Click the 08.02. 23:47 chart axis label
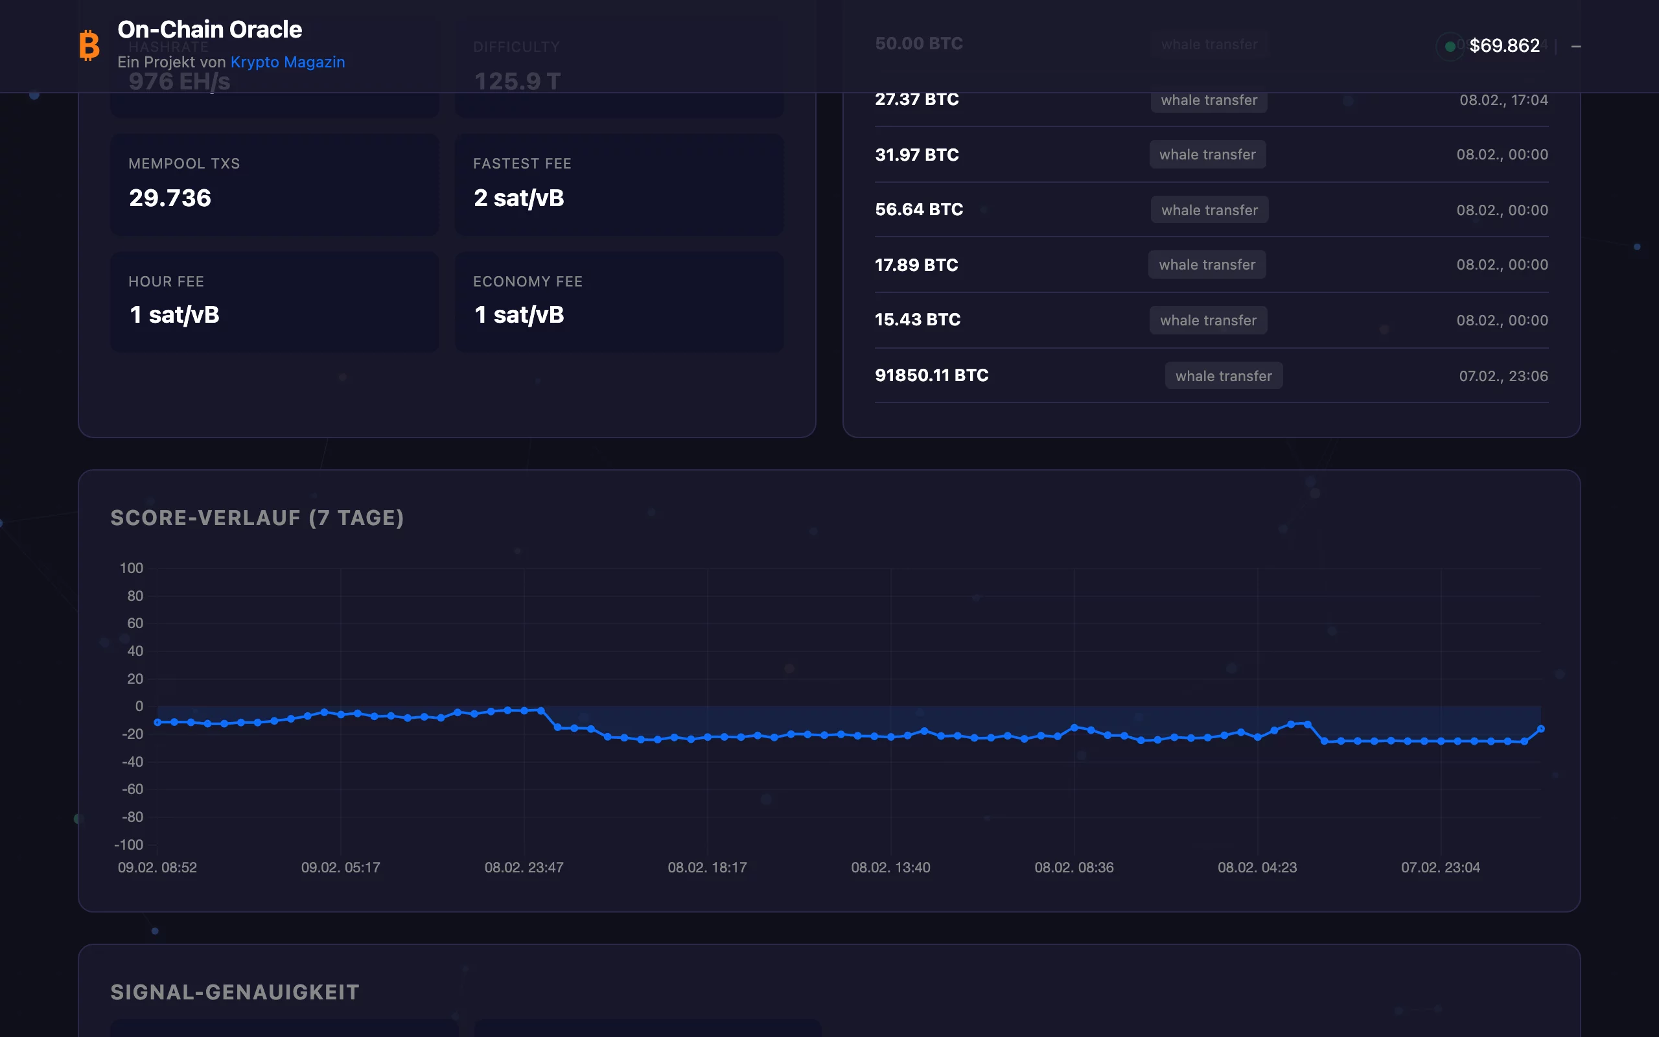Image resolution: width=1659 pixels, height=1037 pixels. coord(524,867)
